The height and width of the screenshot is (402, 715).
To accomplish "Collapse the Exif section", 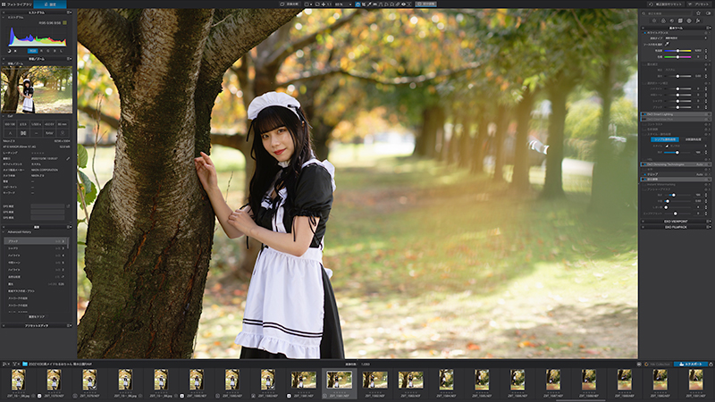I will pos(4,116).
